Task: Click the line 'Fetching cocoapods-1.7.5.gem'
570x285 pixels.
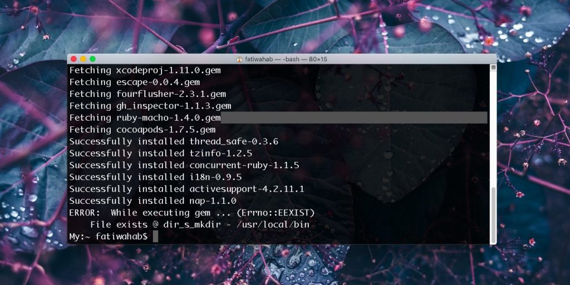Action: coord(142,130)
